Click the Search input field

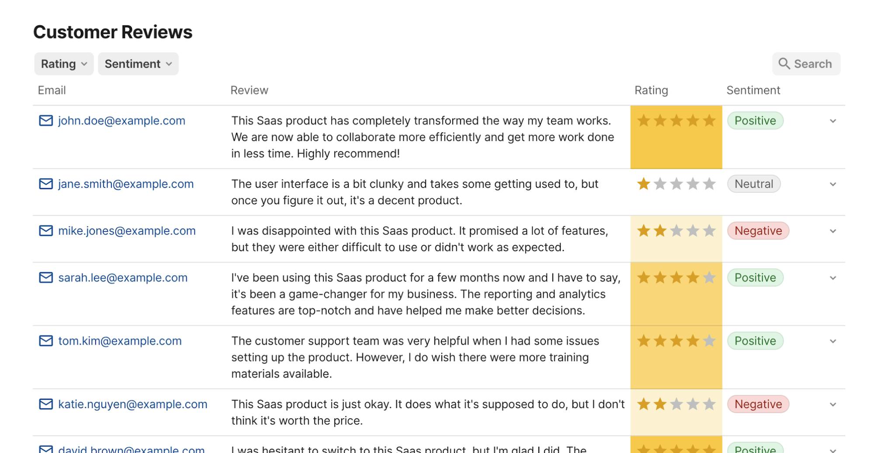[x=806, y=64]
